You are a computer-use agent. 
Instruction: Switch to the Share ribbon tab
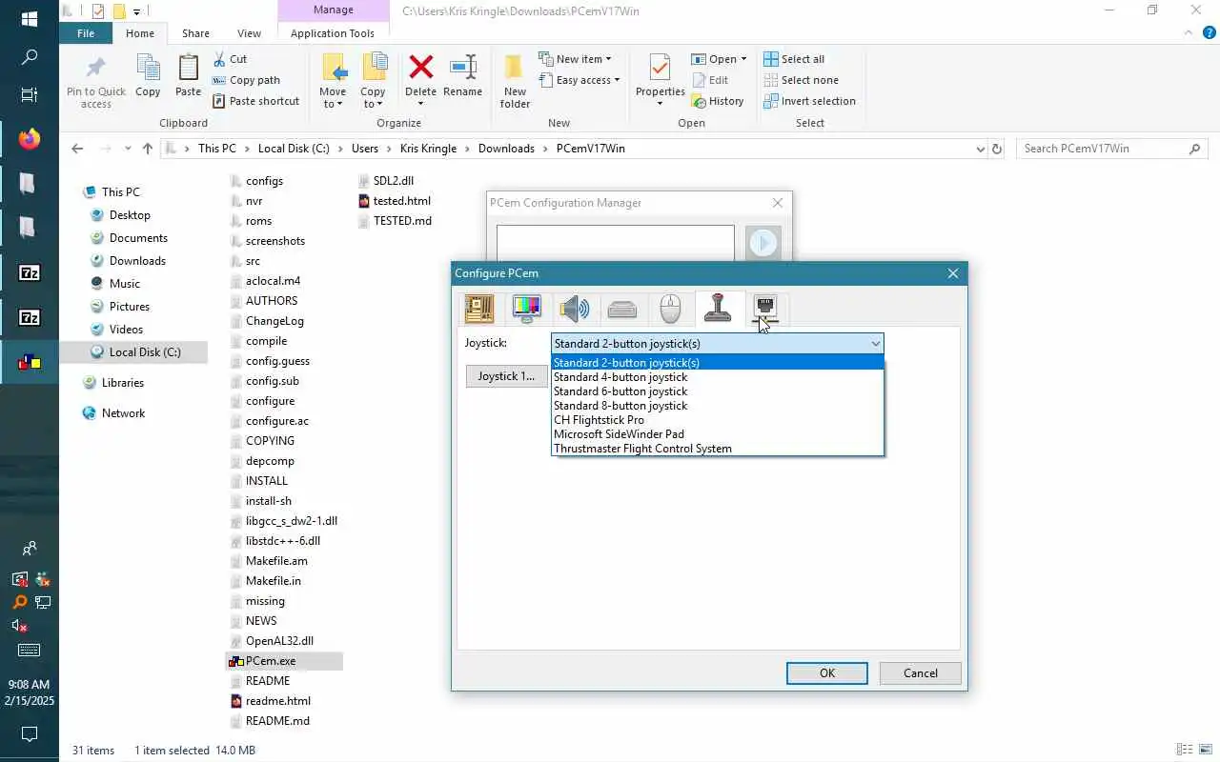[x=195, y=33]
